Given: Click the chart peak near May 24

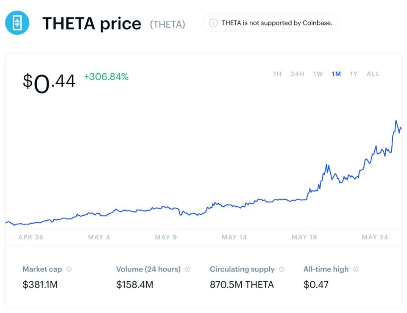Looking at the screenshot, I should [396, 121].
